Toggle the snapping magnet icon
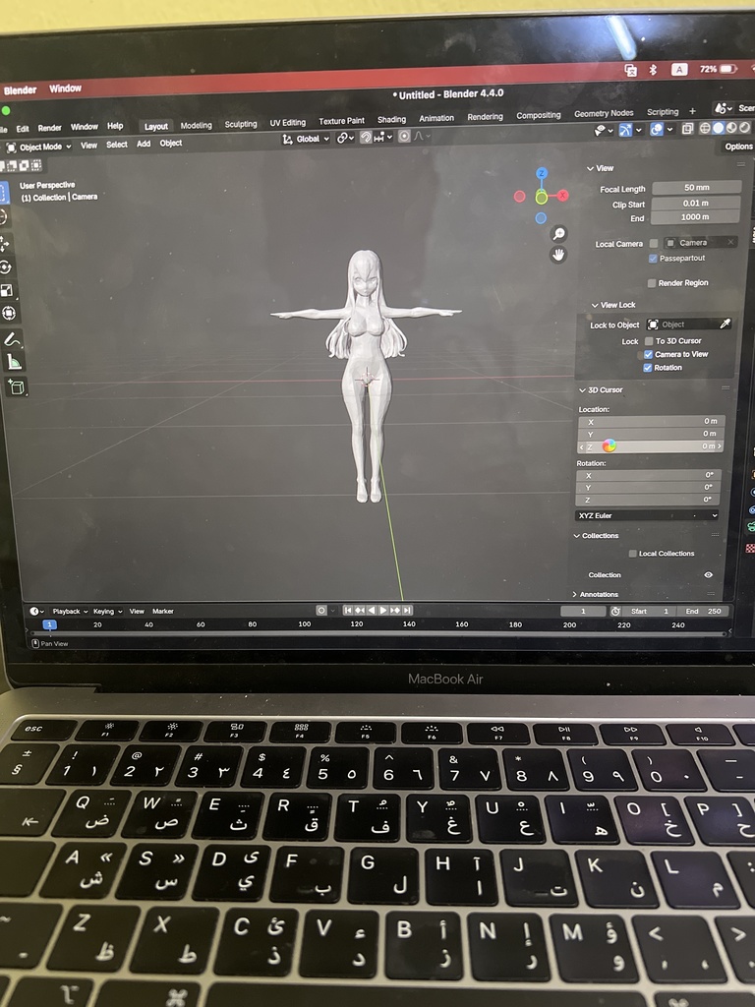 tap(366, 137)
